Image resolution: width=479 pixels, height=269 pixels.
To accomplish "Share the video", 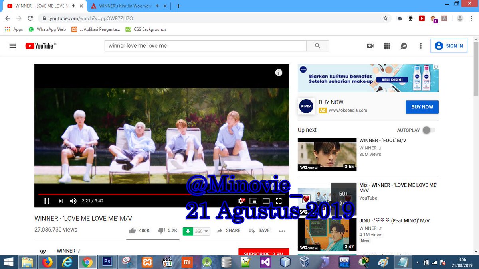I will pos(228,230).
